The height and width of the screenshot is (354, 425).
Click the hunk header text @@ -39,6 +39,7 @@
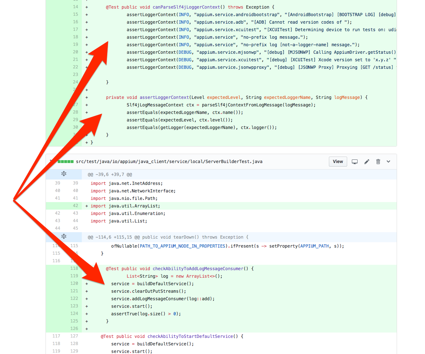(x=110, y=174)
